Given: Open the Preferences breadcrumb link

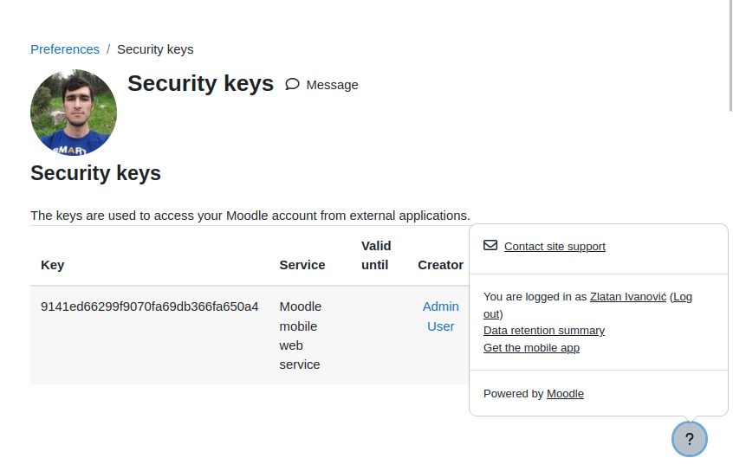Looking at the screenshot, I should point(65,49).
